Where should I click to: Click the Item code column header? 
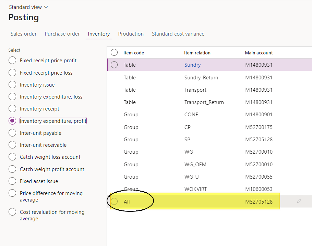point(134,53)
